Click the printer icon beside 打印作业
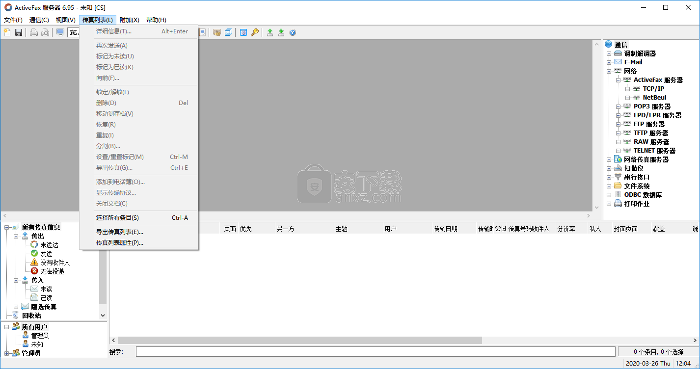Screen dimensions: 700x369 pyautogui.click(x=618, y=204)
